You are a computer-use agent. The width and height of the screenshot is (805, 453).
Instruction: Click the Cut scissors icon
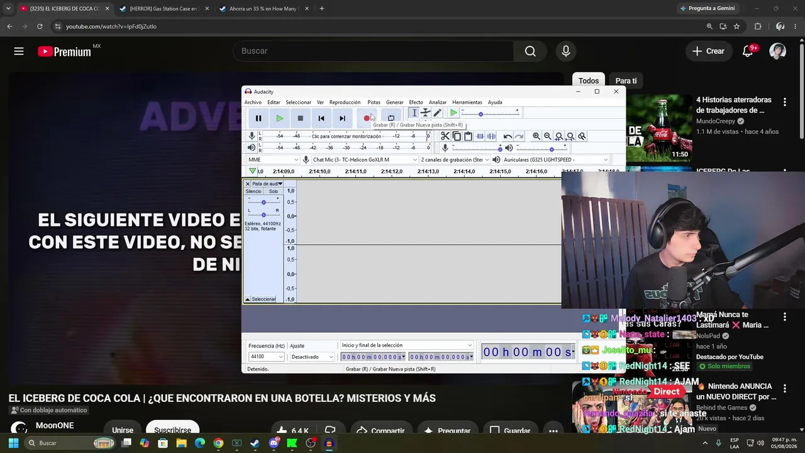coord(445,136)
